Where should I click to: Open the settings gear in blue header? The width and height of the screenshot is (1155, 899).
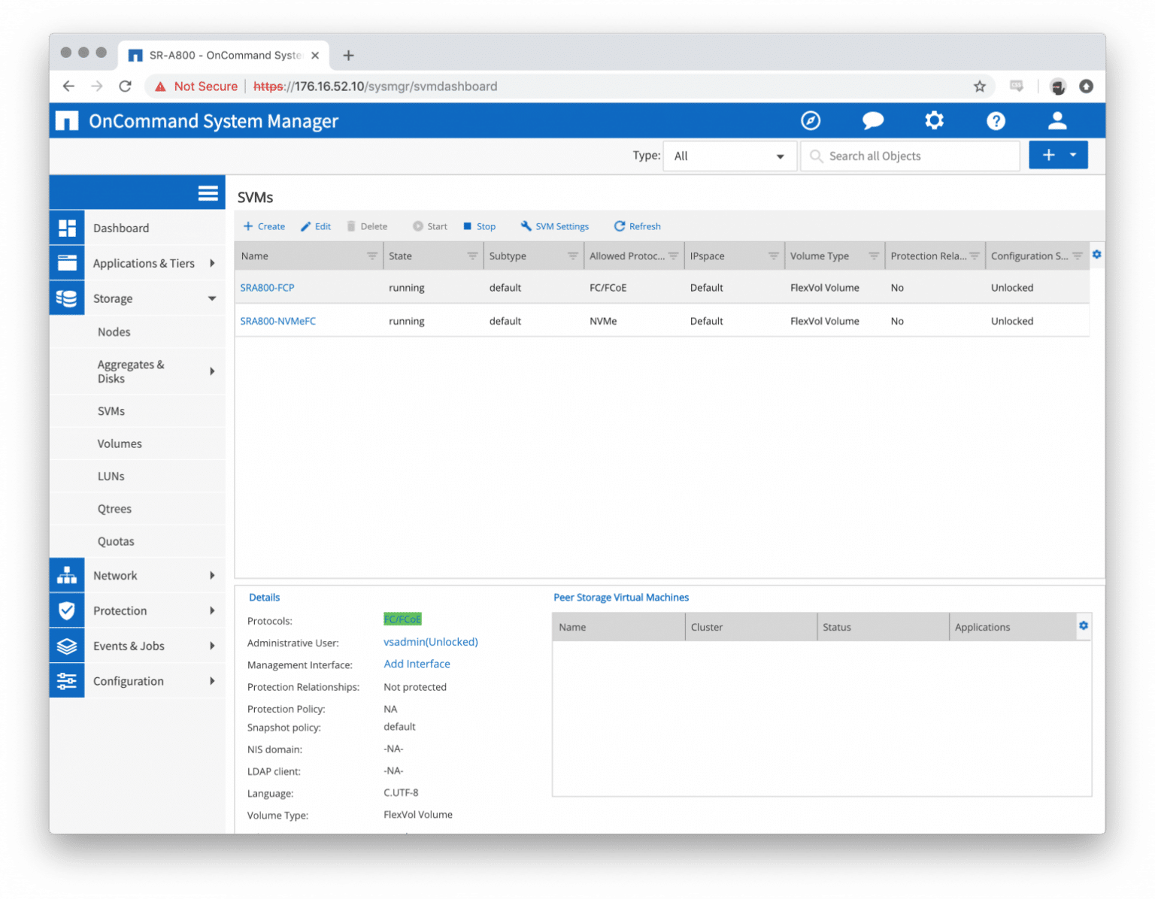pyautogui.click(x=934, y=120)
